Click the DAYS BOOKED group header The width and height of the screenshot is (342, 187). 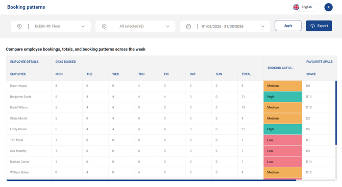pyautogui.click(x=66, y=62)
